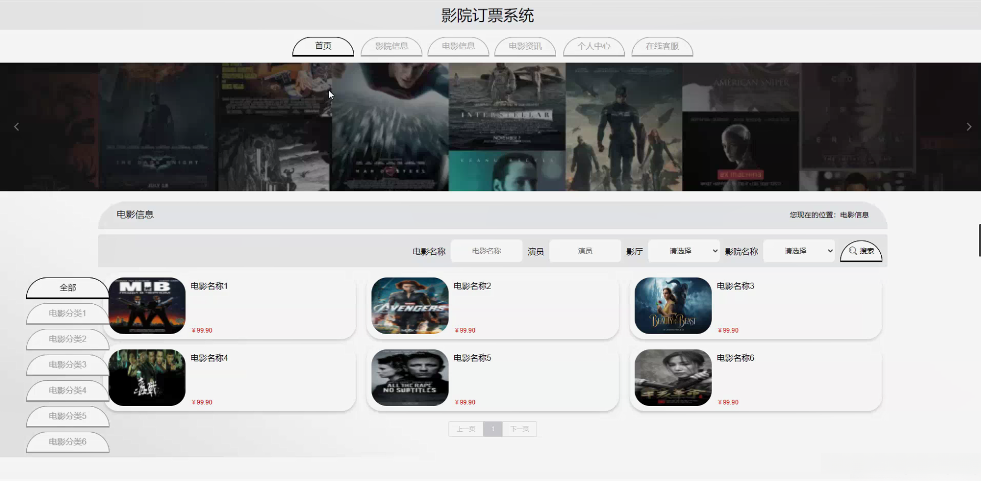Click the 搜索 button
This screenshot has width=981, height=481.
861,251
